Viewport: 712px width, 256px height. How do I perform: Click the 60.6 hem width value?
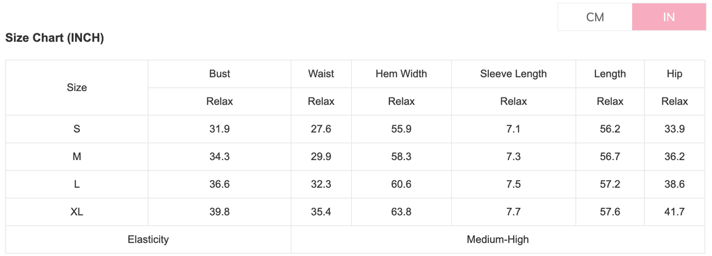point(401,184)
